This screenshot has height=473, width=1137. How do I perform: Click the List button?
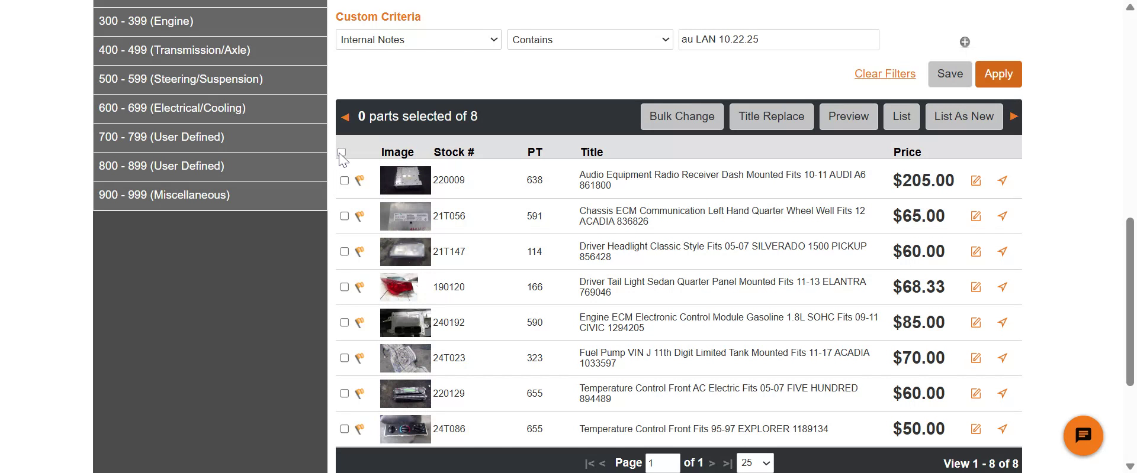click(902, 116)
